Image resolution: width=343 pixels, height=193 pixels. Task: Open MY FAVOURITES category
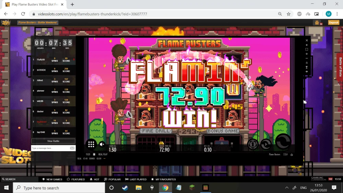[x=163, y=179]
